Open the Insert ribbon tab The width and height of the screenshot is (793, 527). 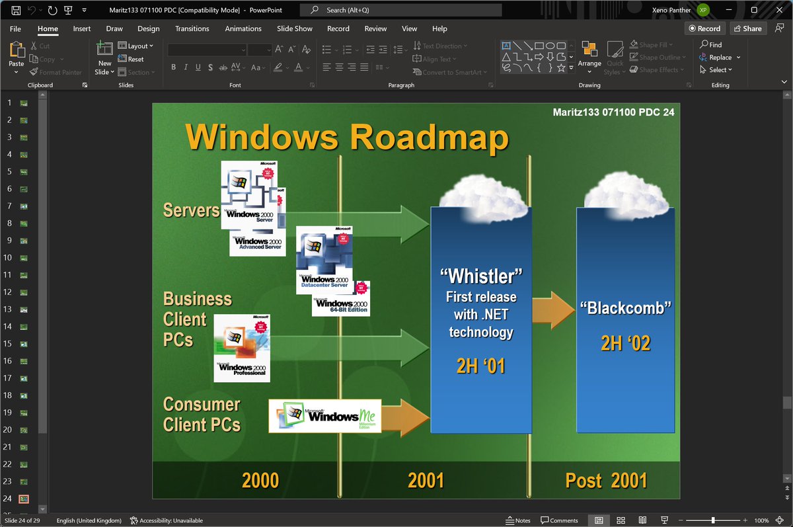coord(82,28)
